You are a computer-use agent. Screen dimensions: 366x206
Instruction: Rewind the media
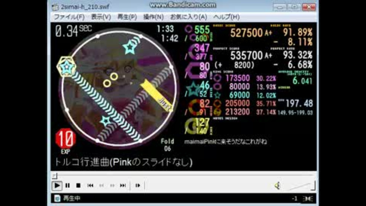point(101,186)
